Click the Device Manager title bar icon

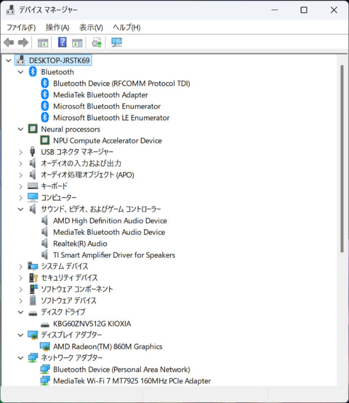click(11, 10)
